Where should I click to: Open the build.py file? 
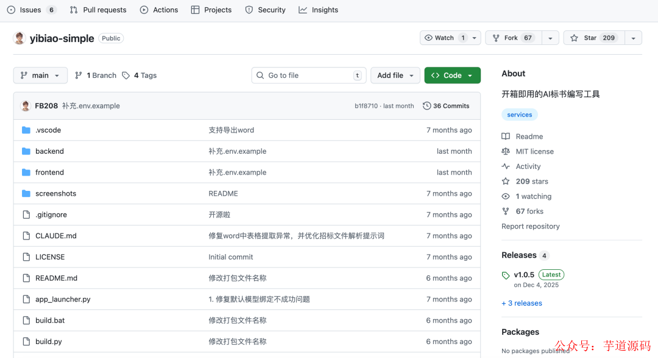49,342
